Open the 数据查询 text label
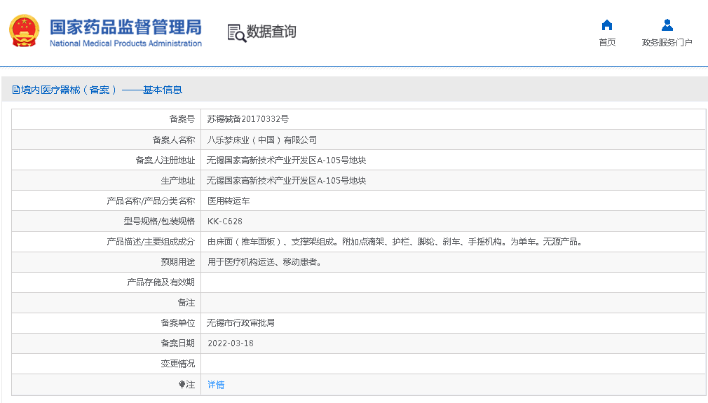 [271, 32]
